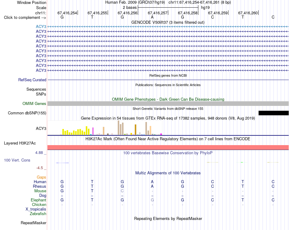
Task: Click the OMIM Gene Phenotypes track title
Action: 168,99
